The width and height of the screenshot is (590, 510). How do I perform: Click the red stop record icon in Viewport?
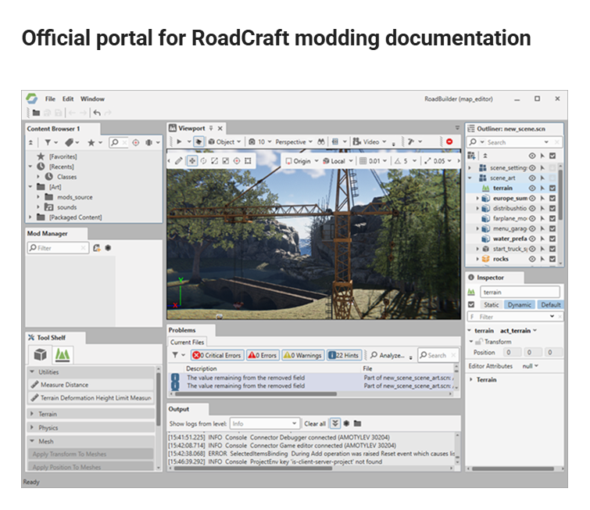point(449,142)
